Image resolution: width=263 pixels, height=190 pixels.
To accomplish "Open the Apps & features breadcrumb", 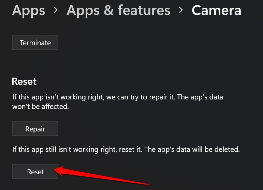I will [x=118, y=11].
